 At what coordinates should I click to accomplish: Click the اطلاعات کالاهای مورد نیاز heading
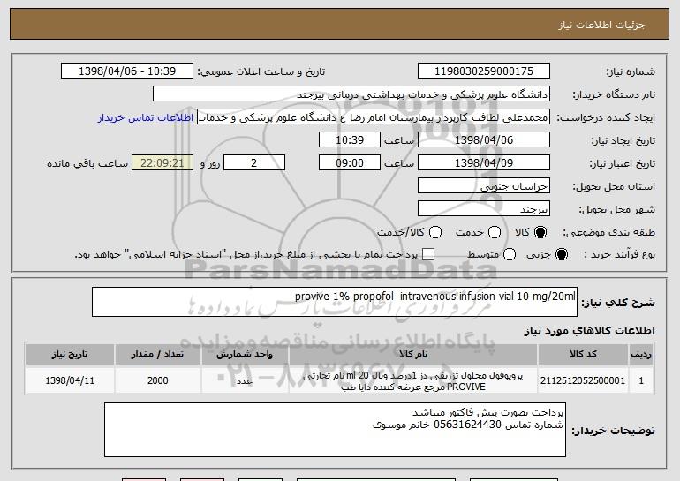tap(589, 331)
